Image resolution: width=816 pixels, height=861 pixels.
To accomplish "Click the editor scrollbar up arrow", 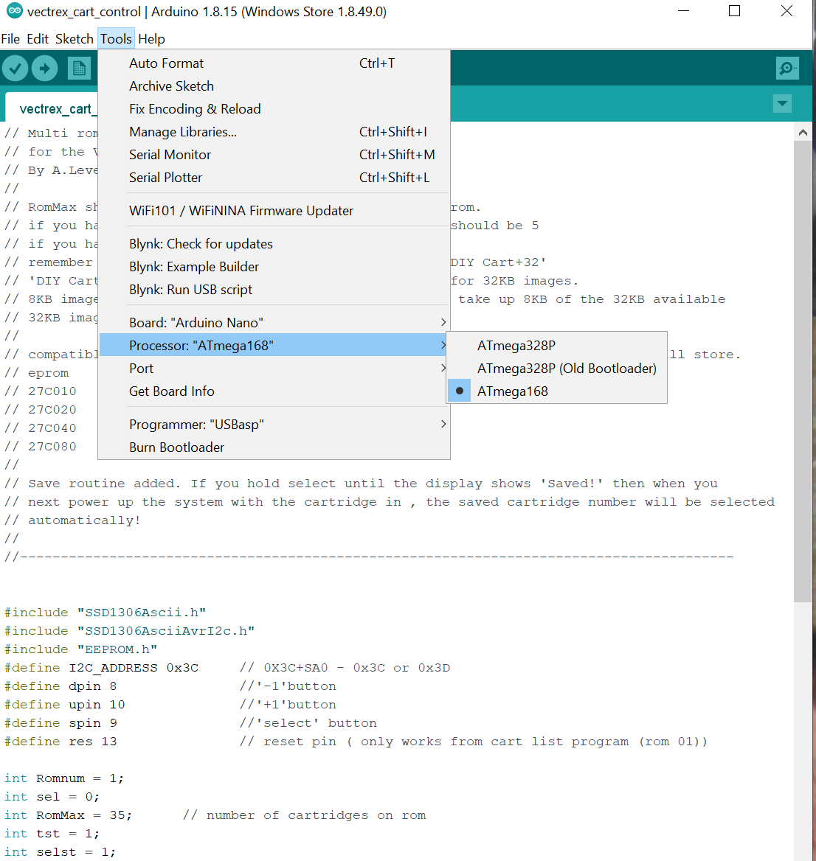I will (803, 133).
